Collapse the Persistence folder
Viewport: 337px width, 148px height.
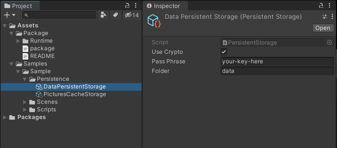point(25,79)
